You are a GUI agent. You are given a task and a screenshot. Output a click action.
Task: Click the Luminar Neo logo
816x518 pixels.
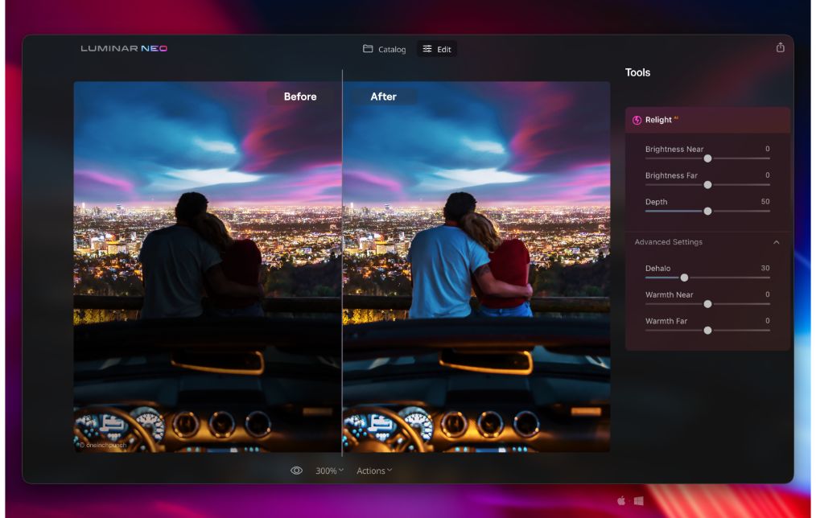pos(124,49)
